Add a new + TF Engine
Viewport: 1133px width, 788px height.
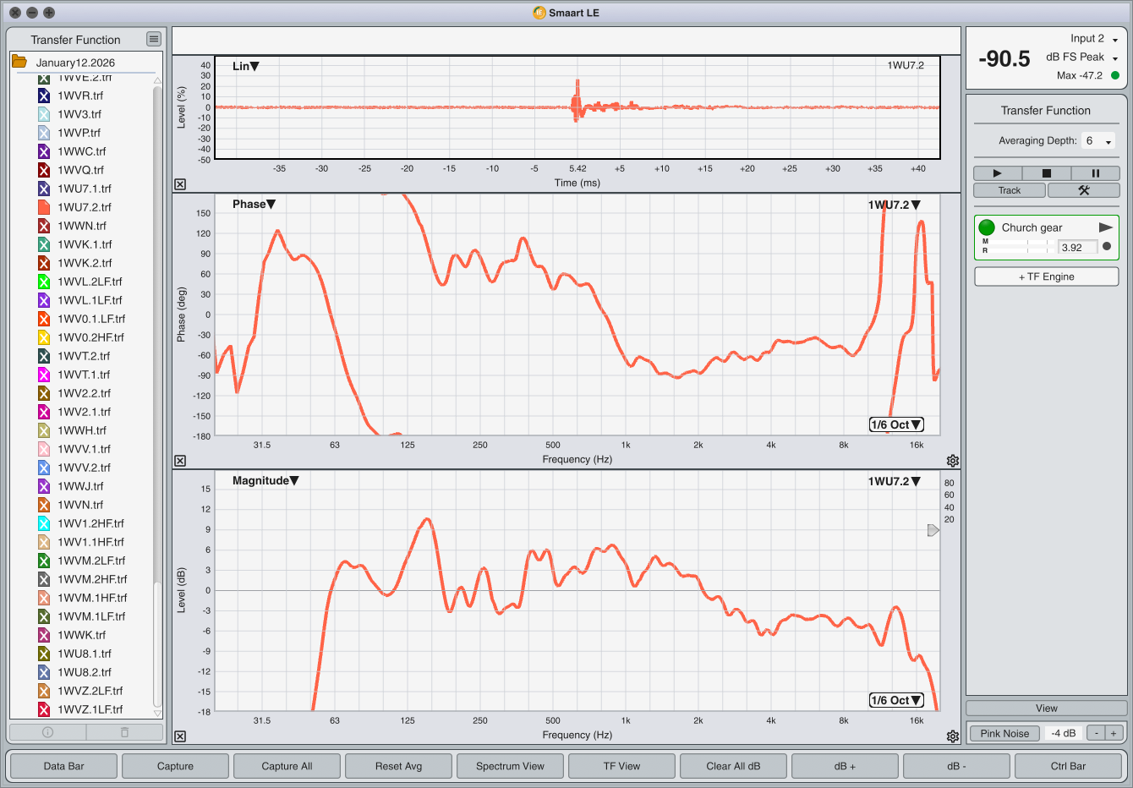(1046, 276)
